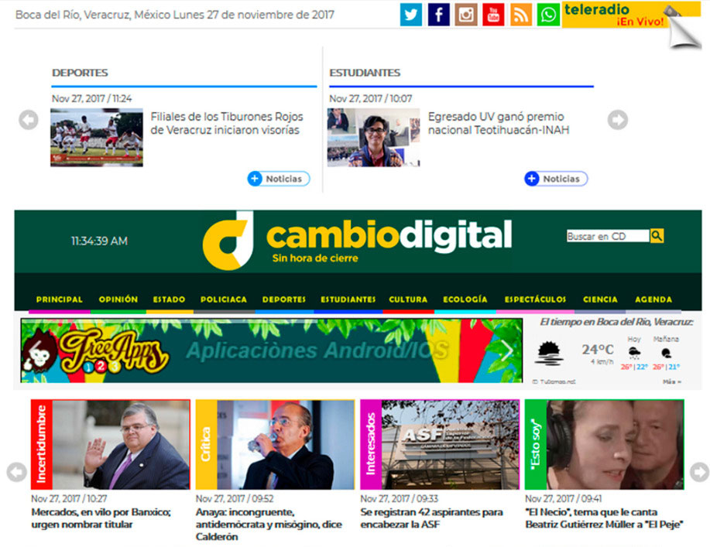Open teleradio En Vivo banner
This screenshot has height=547, width=710.
614,15
